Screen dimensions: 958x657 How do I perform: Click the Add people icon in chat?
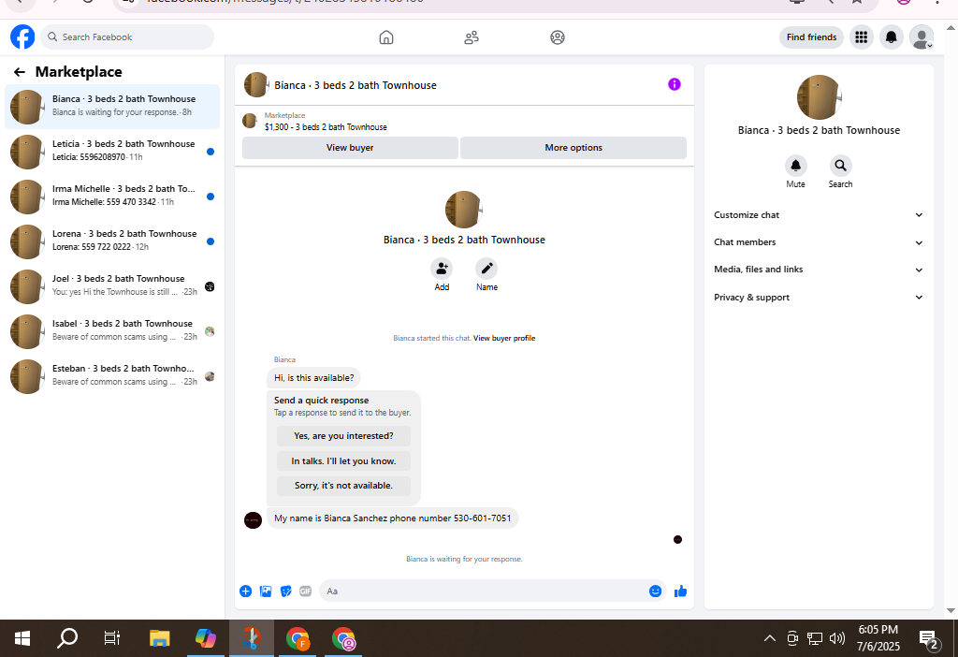[x=442, y=269]
